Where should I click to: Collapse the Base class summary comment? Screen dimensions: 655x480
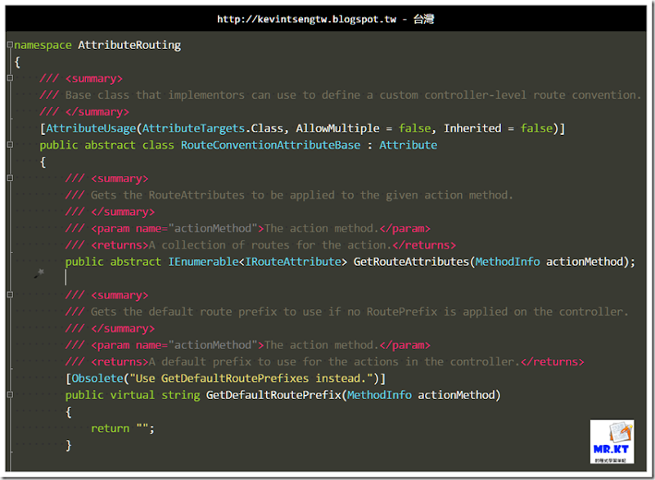pyautogui.click(x=9, y=79)
